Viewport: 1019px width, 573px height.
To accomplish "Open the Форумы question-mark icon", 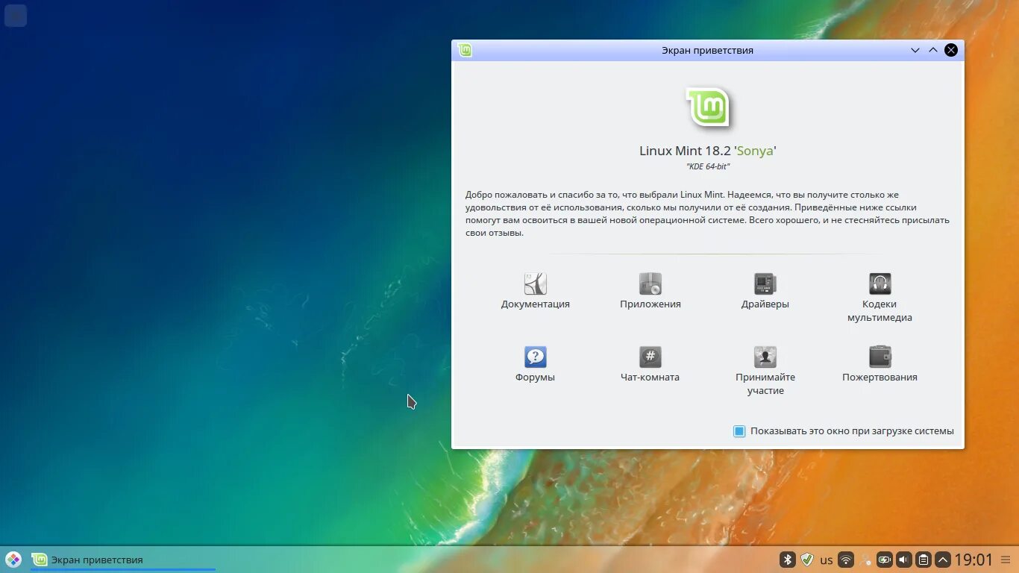I will [535, 357].
